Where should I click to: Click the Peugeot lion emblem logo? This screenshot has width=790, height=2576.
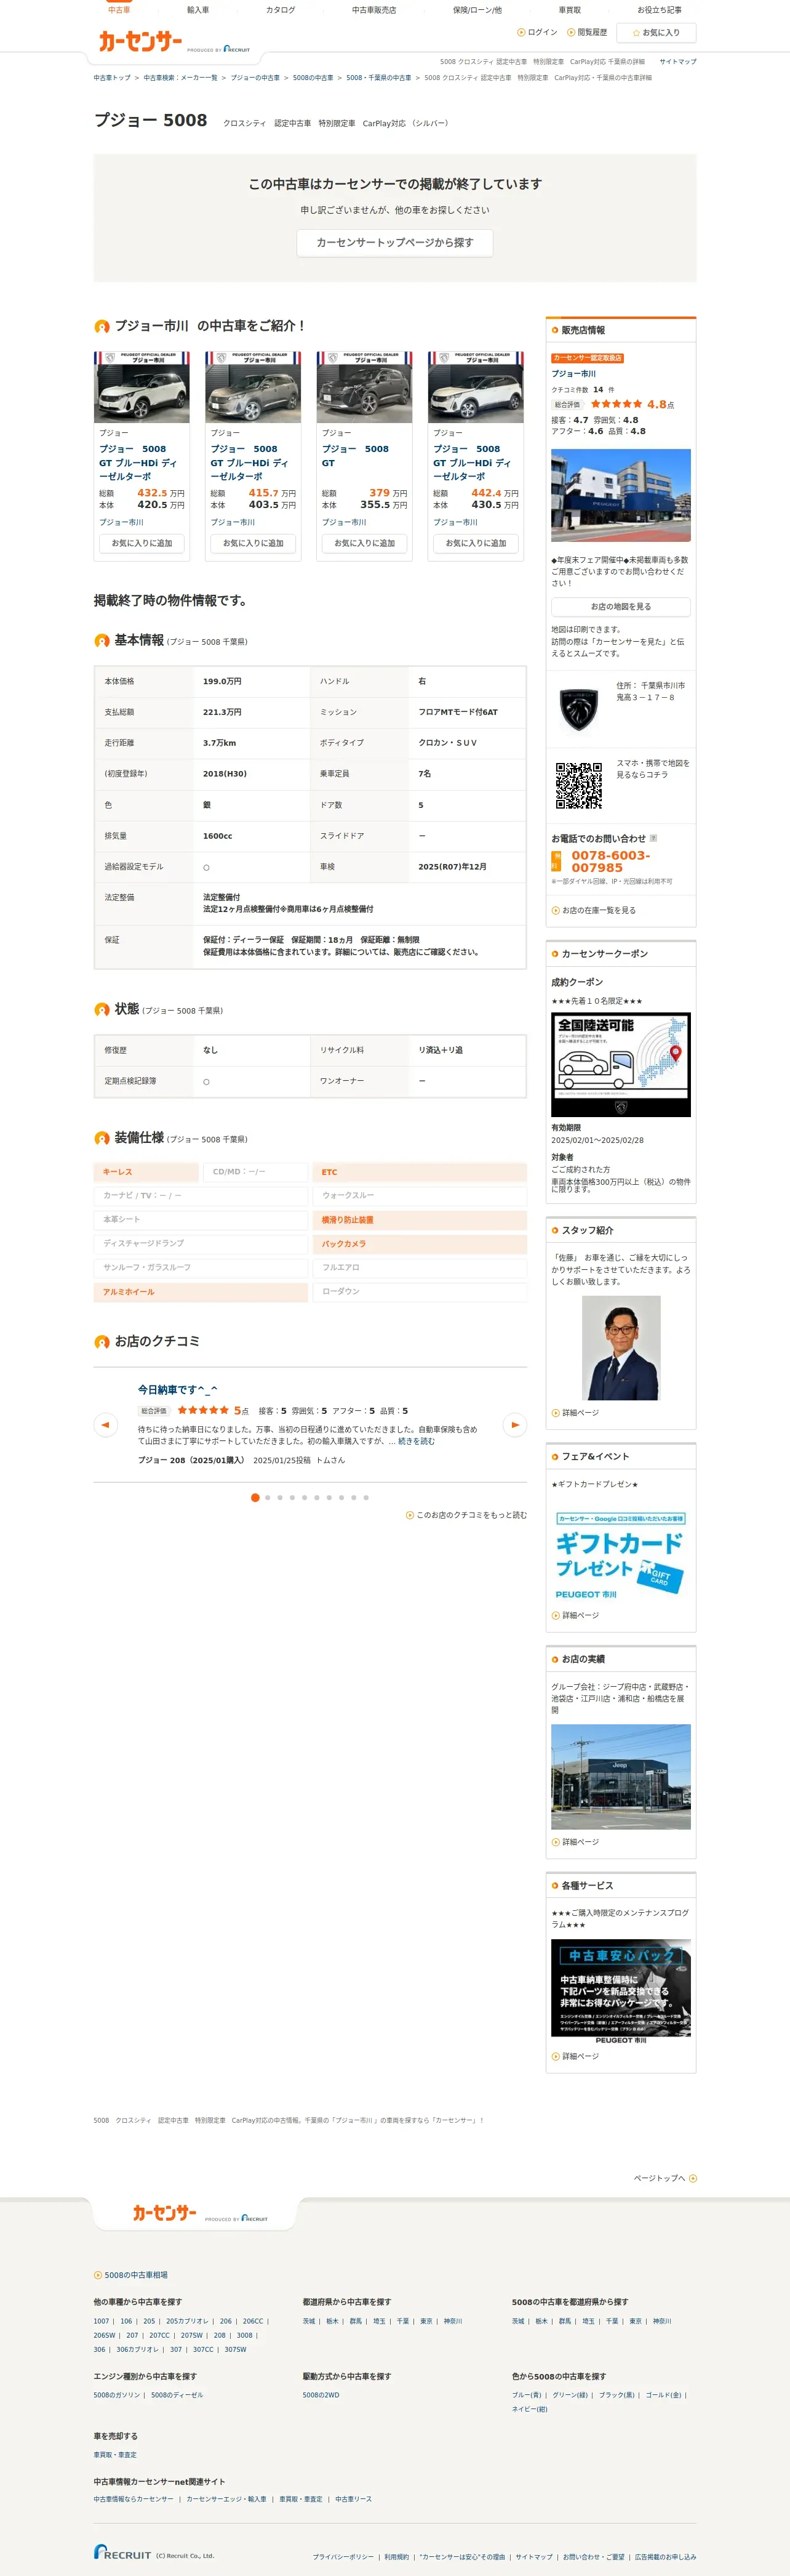(578, 708)
